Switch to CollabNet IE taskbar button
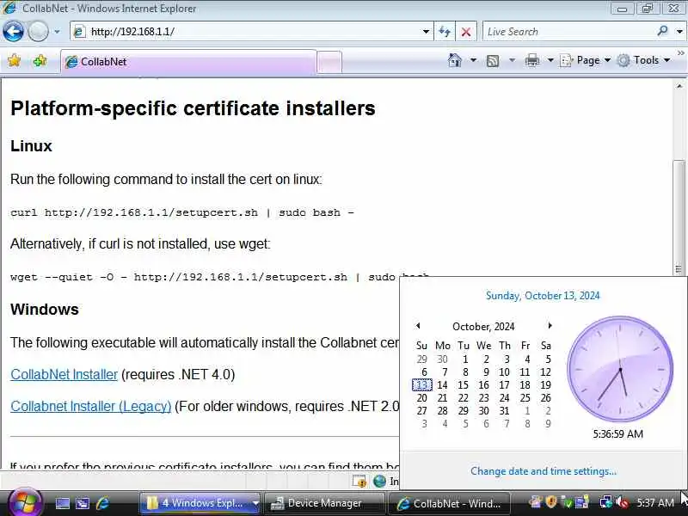The width and height of the screenshot is (688, 516). (x=449, y=503)
